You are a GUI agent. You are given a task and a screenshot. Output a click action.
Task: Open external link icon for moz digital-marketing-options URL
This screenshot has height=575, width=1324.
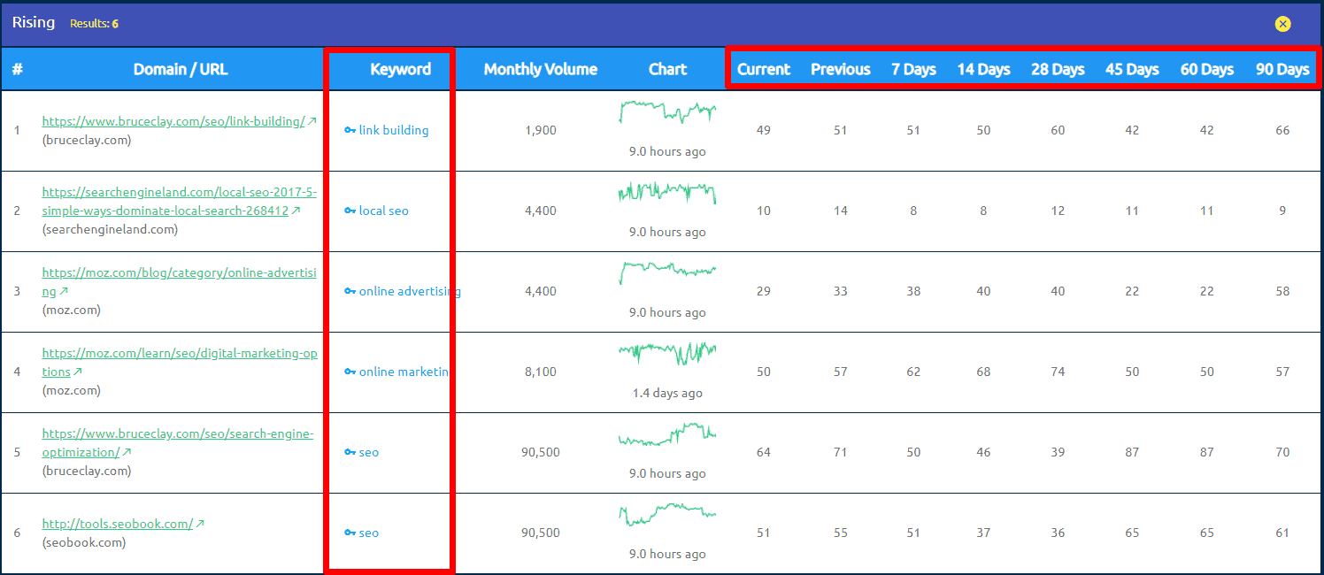pos(78,372)
